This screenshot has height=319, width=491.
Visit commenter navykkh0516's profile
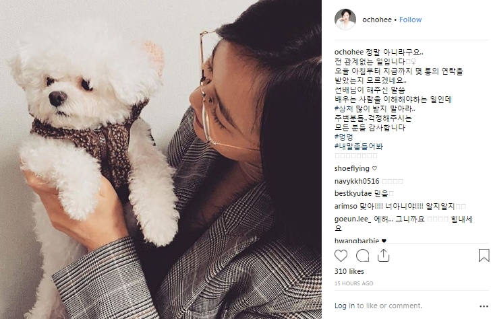tap(357, 181)
